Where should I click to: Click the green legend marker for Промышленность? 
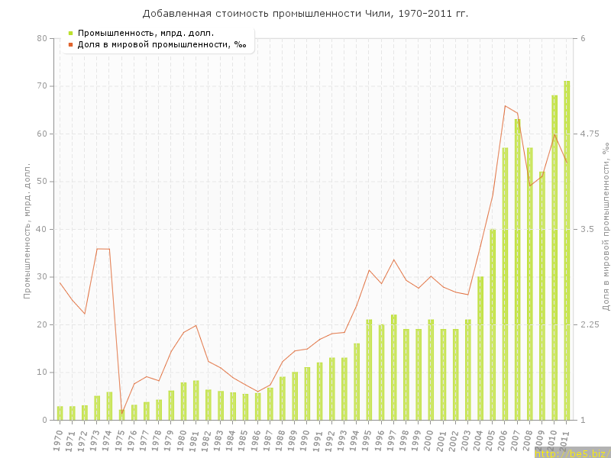click(70, 33)
